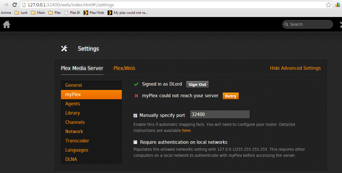
Task: Open the 'here' instructions link
Action: click(x=186, y=130)
